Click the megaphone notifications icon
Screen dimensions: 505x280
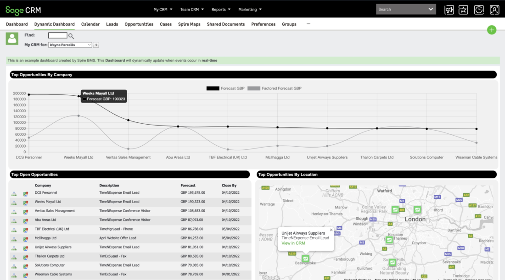click(x=449, y=10)
